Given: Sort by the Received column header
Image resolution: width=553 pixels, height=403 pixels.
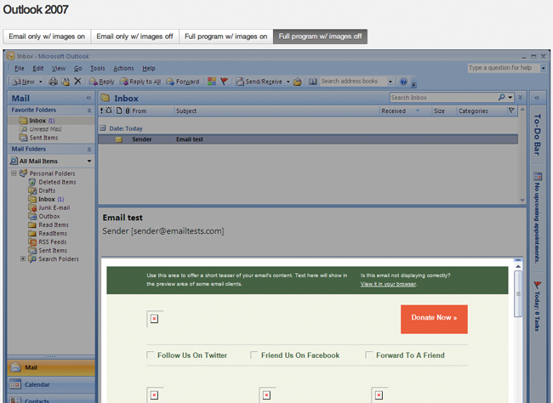Looking at the screenshot, I should pyautogui.click(x=405, y=111).
